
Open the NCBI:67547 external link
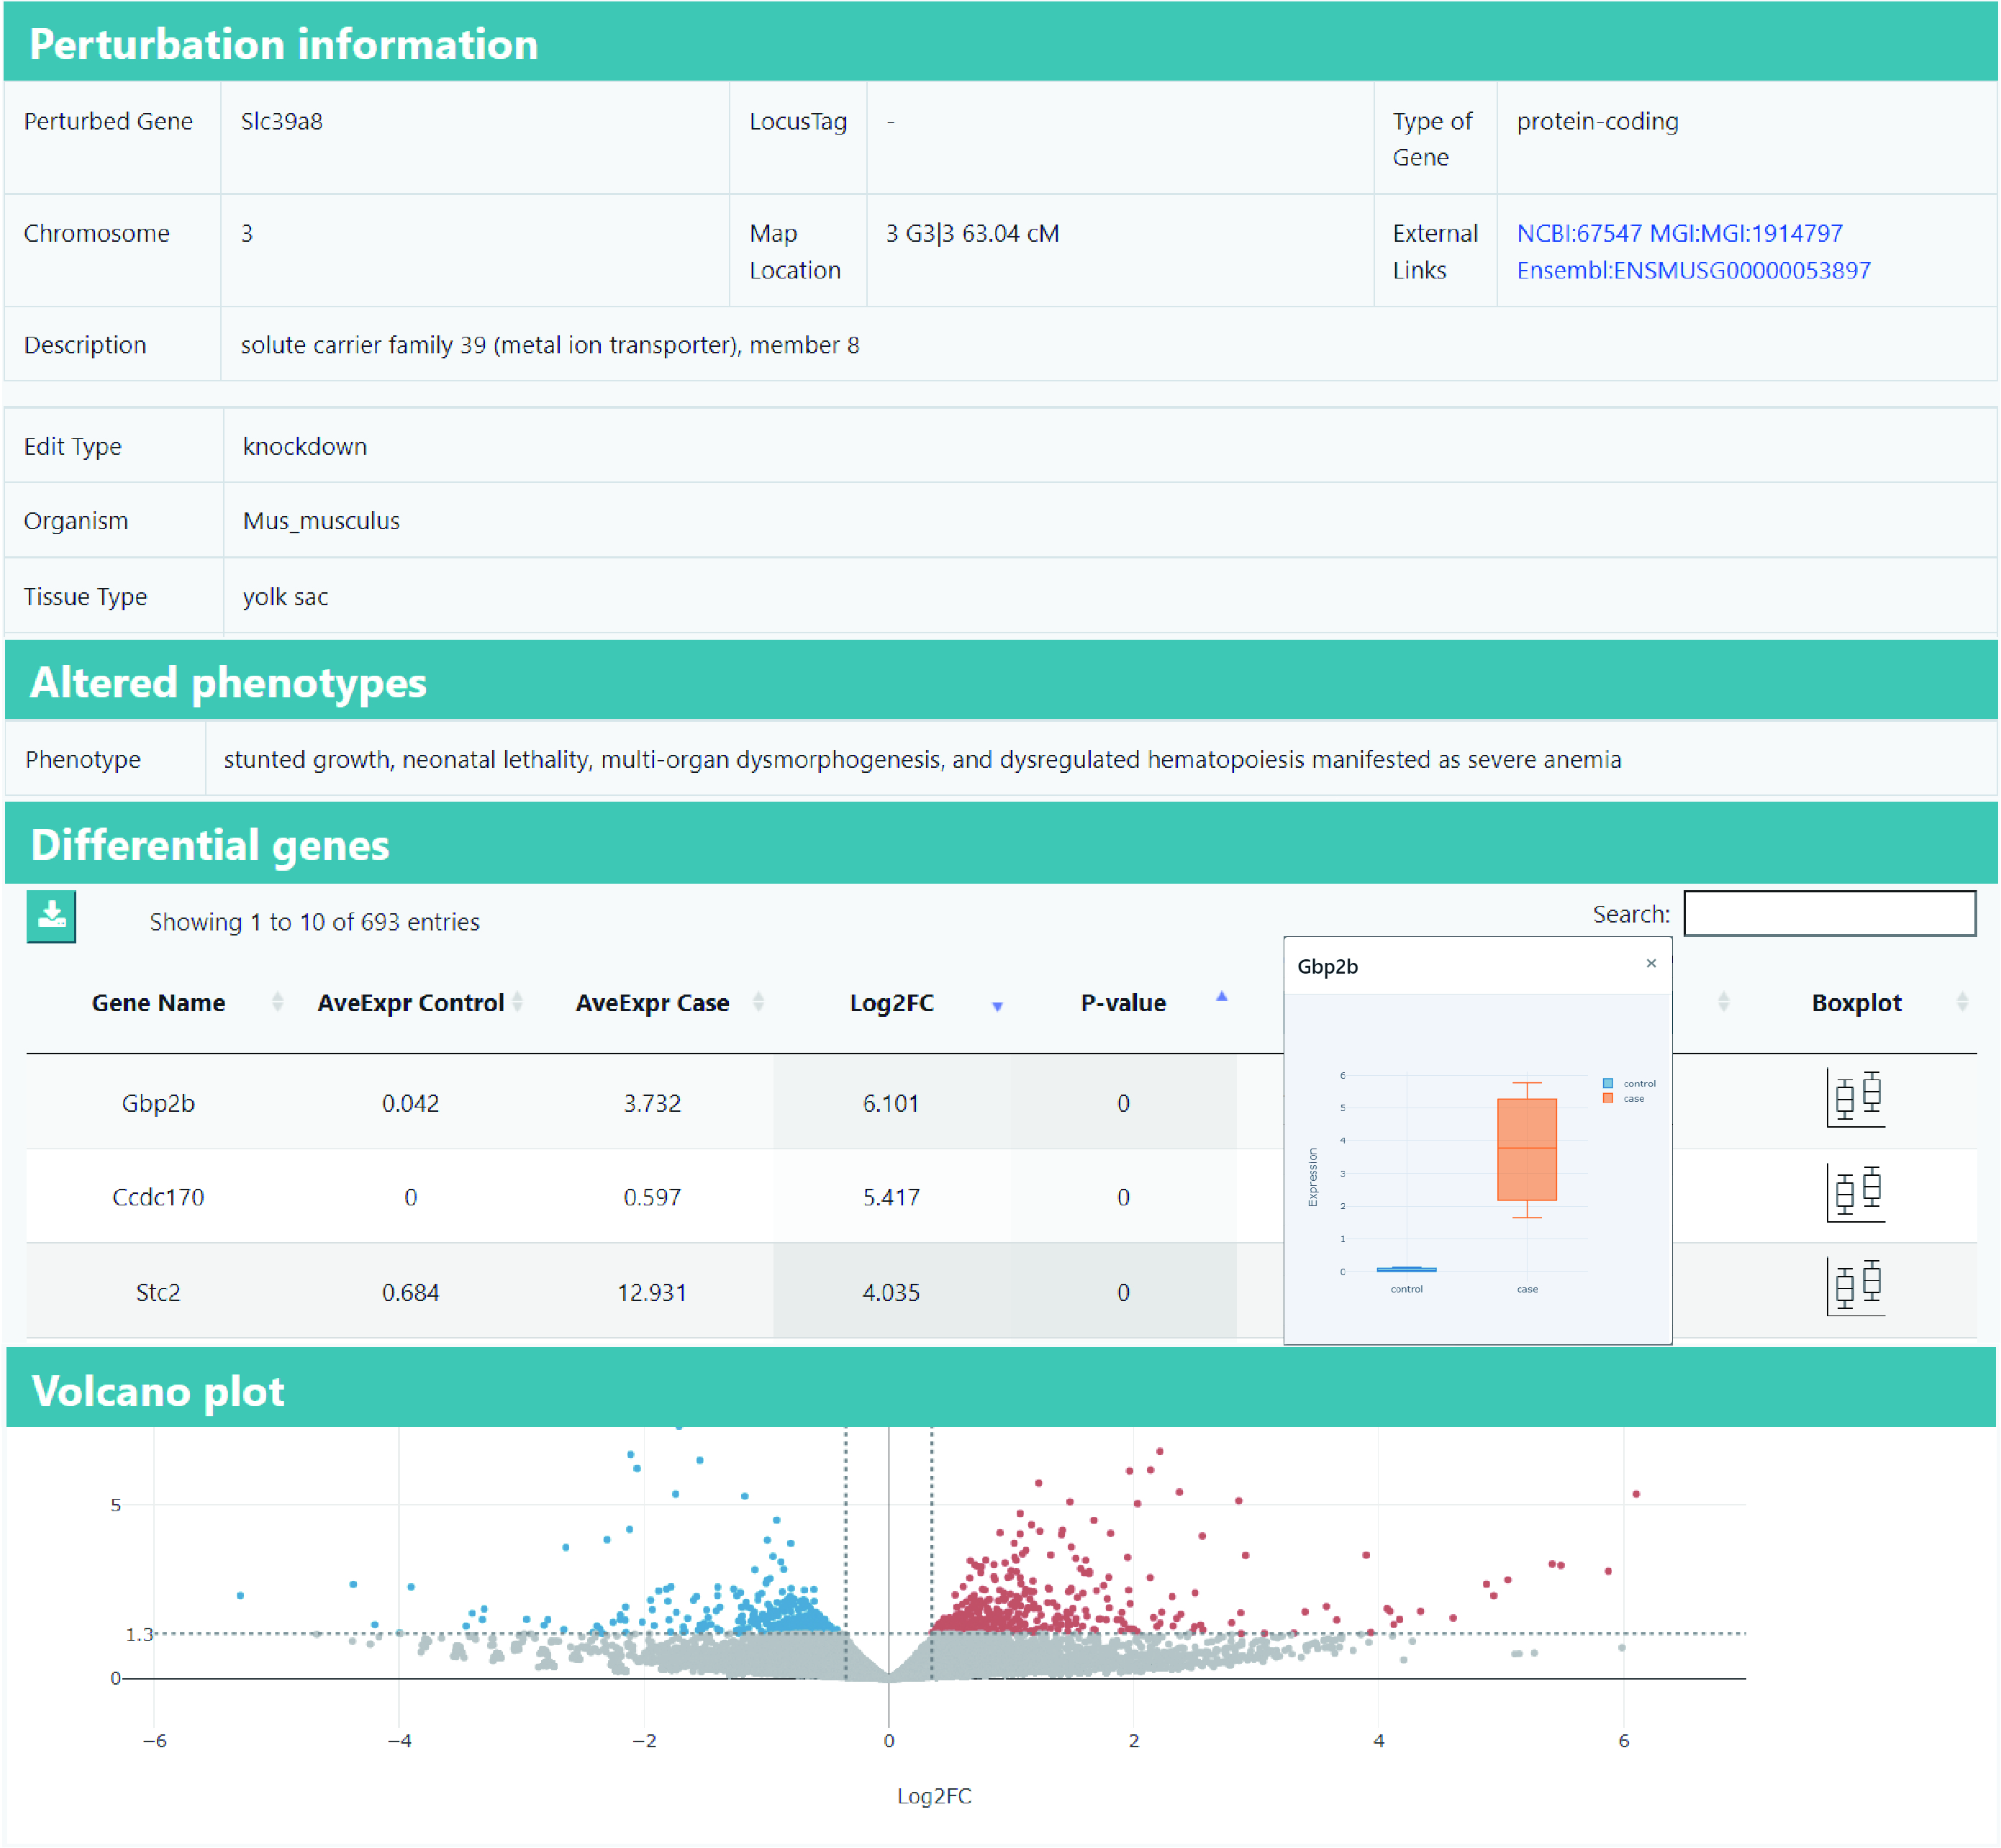tap(1579, 233)
